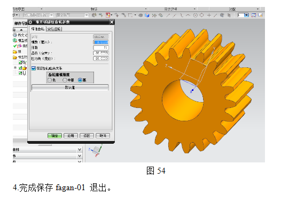Select the plus-shaped intersection snap icon
Image resolution: width=281 pixels, height=203 pixels.
click(209, 15)
